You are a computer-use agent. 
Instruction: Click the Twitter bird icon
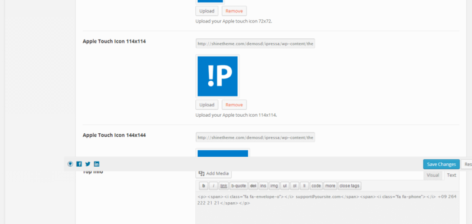87,164
